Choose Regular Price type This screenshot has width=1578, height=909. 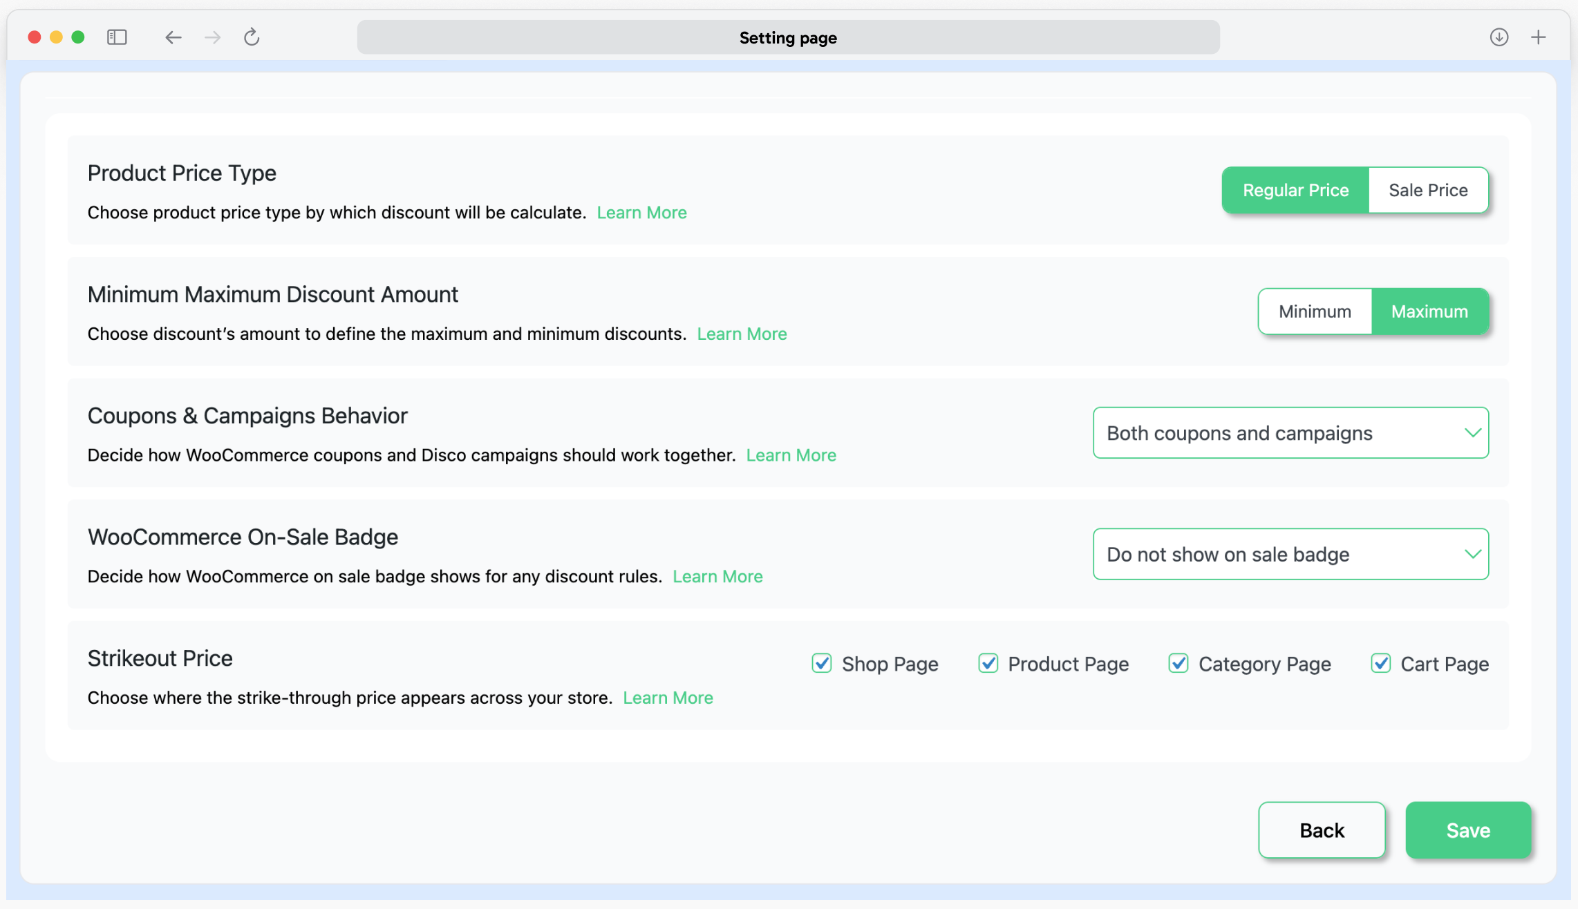(x=1295, y=190)
